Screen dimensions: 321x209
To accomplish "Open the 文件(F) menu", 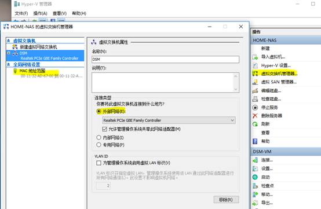I will (x=21, y=13).
